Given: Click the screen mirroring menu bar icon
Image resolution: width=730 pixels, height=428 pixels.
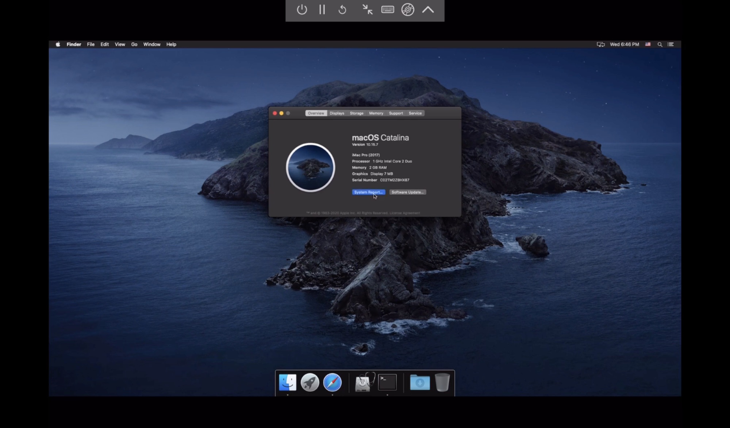Looking at the screenshot, I should tap(600, 44).
